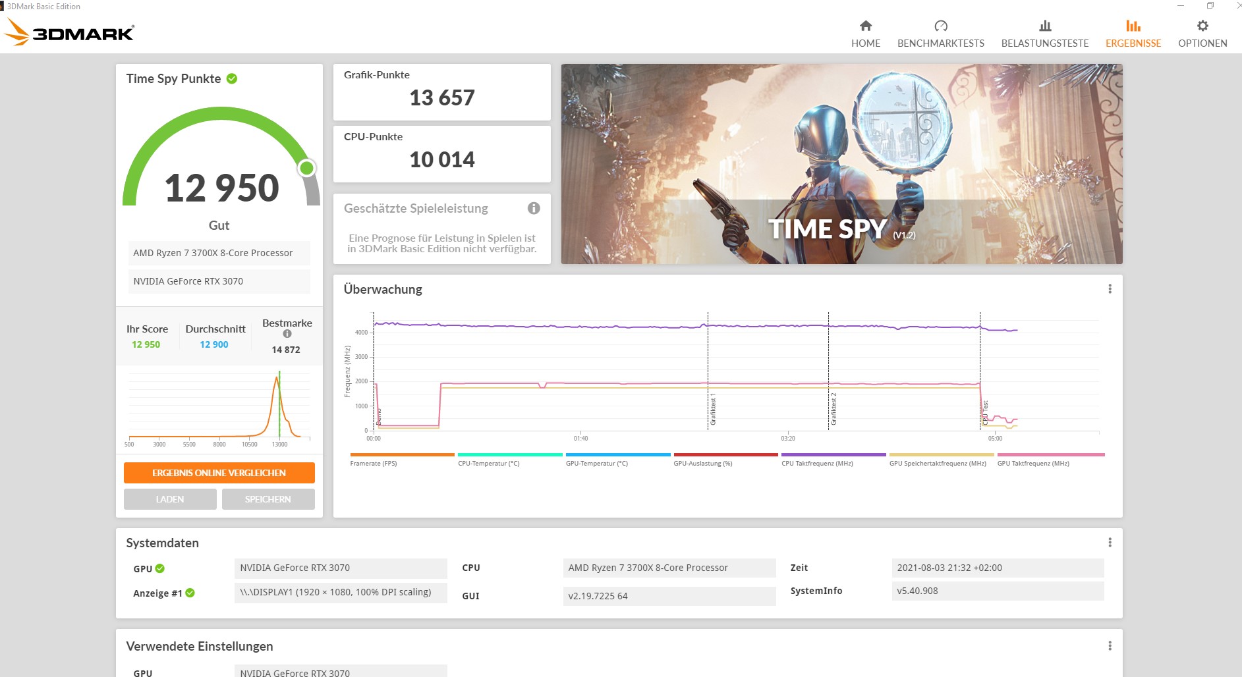Open the Verwendete Einstellungen options menu
This screenshot has width=1242, height=677.
[1110, 646]
